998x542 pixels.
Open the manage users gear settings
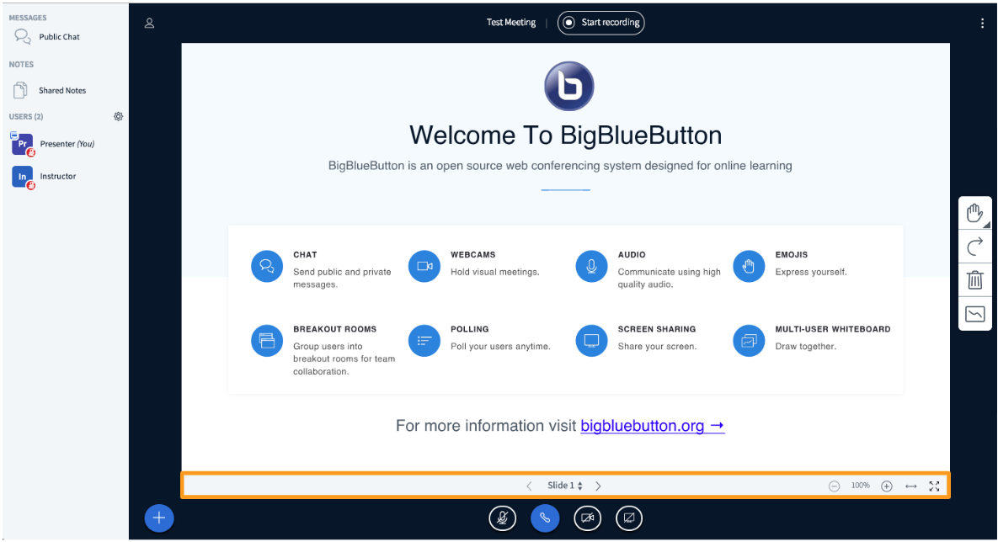(x=119, y=116)
